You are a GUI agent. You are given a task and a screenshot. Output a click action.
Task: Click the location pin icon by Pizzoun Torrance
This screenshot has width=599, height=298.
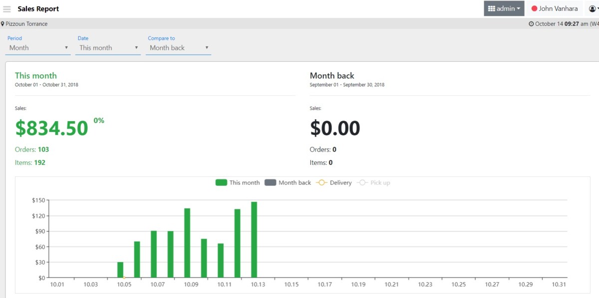click(2, 23)
